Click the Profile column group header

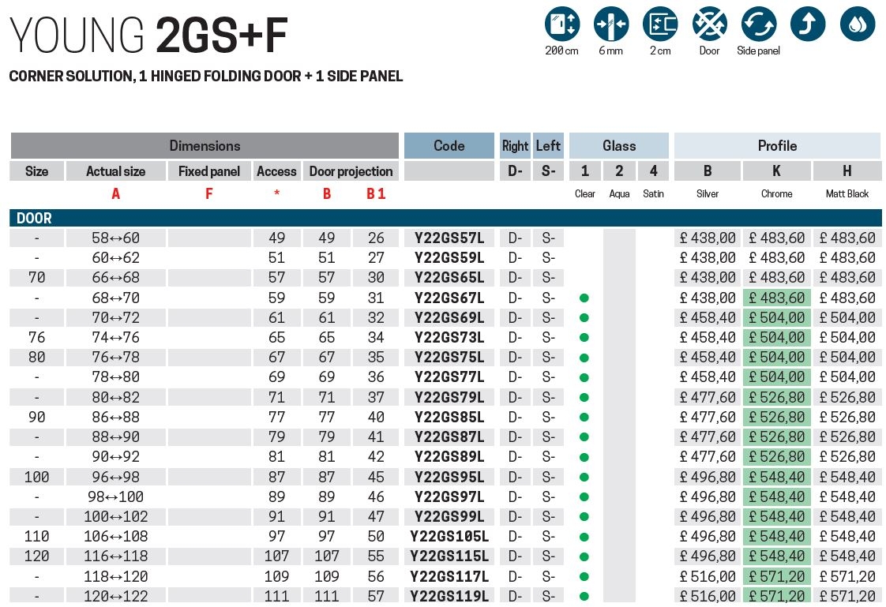pos(777,146)
